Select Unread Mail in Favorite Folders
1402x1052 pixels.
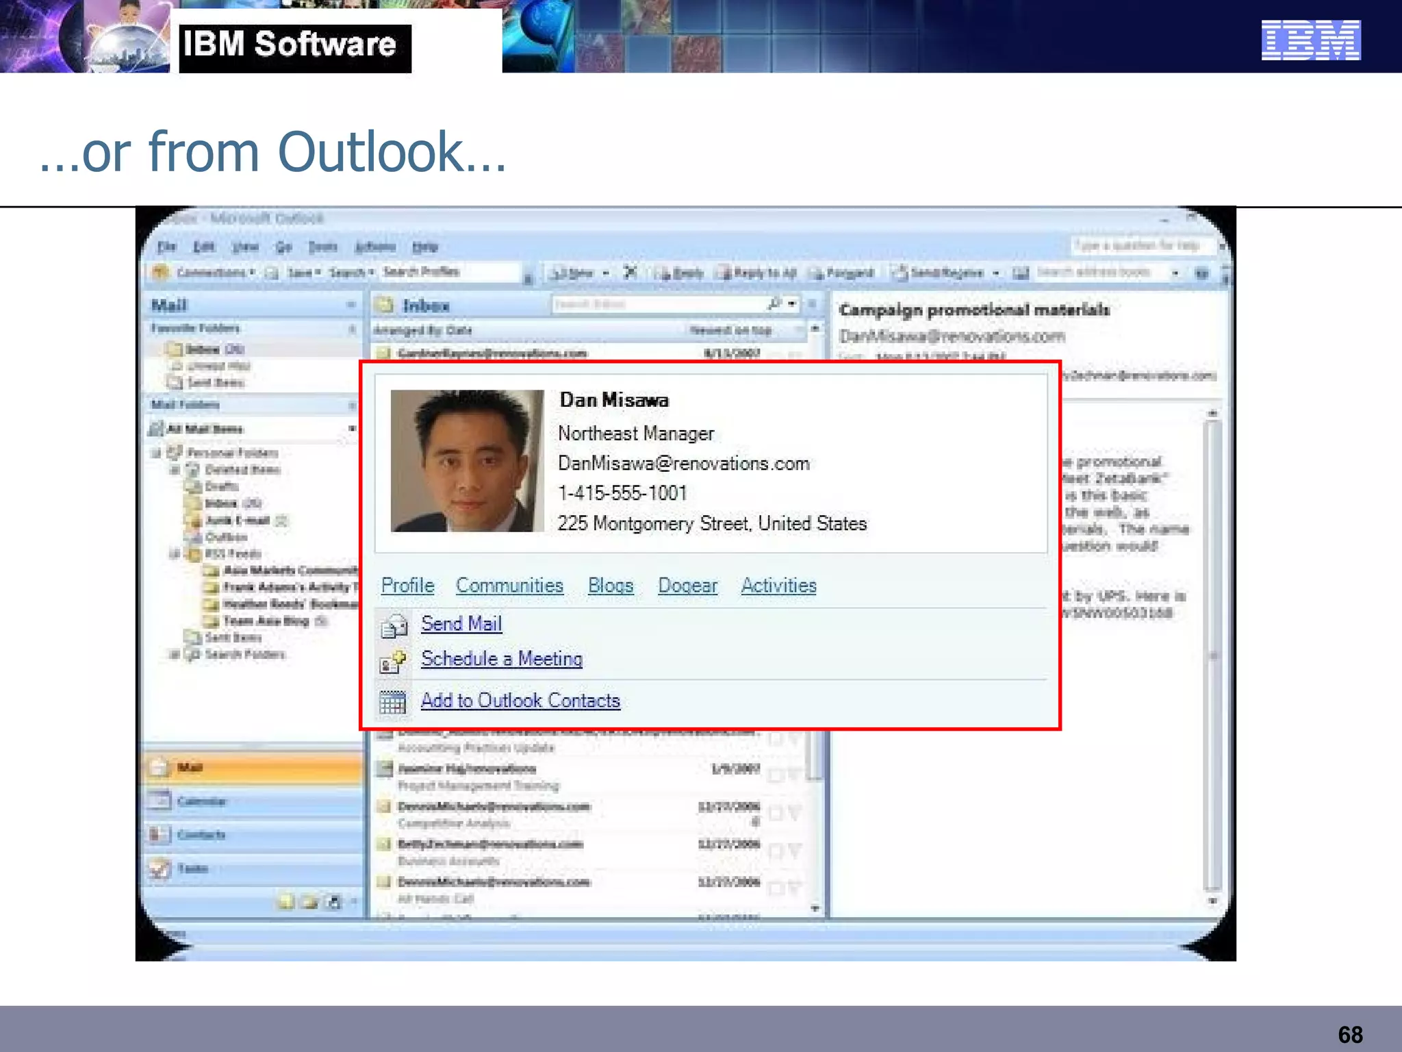(x=211, y=366)
